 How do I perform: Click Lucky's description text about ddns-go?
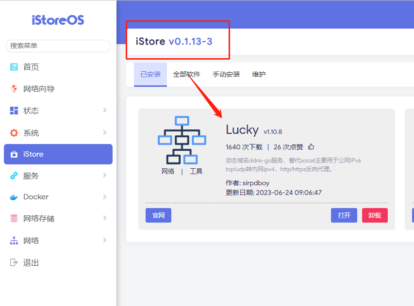pyautogui.click(x=293, y=164)
